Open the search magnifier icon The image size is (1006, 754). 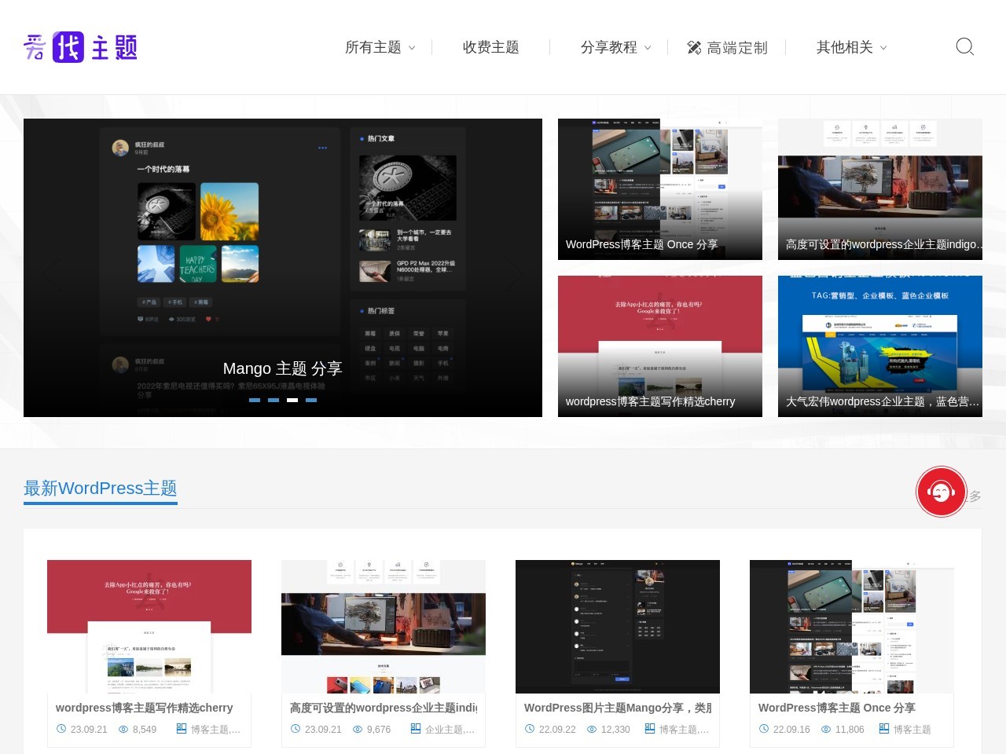click(x=965, y=47)
